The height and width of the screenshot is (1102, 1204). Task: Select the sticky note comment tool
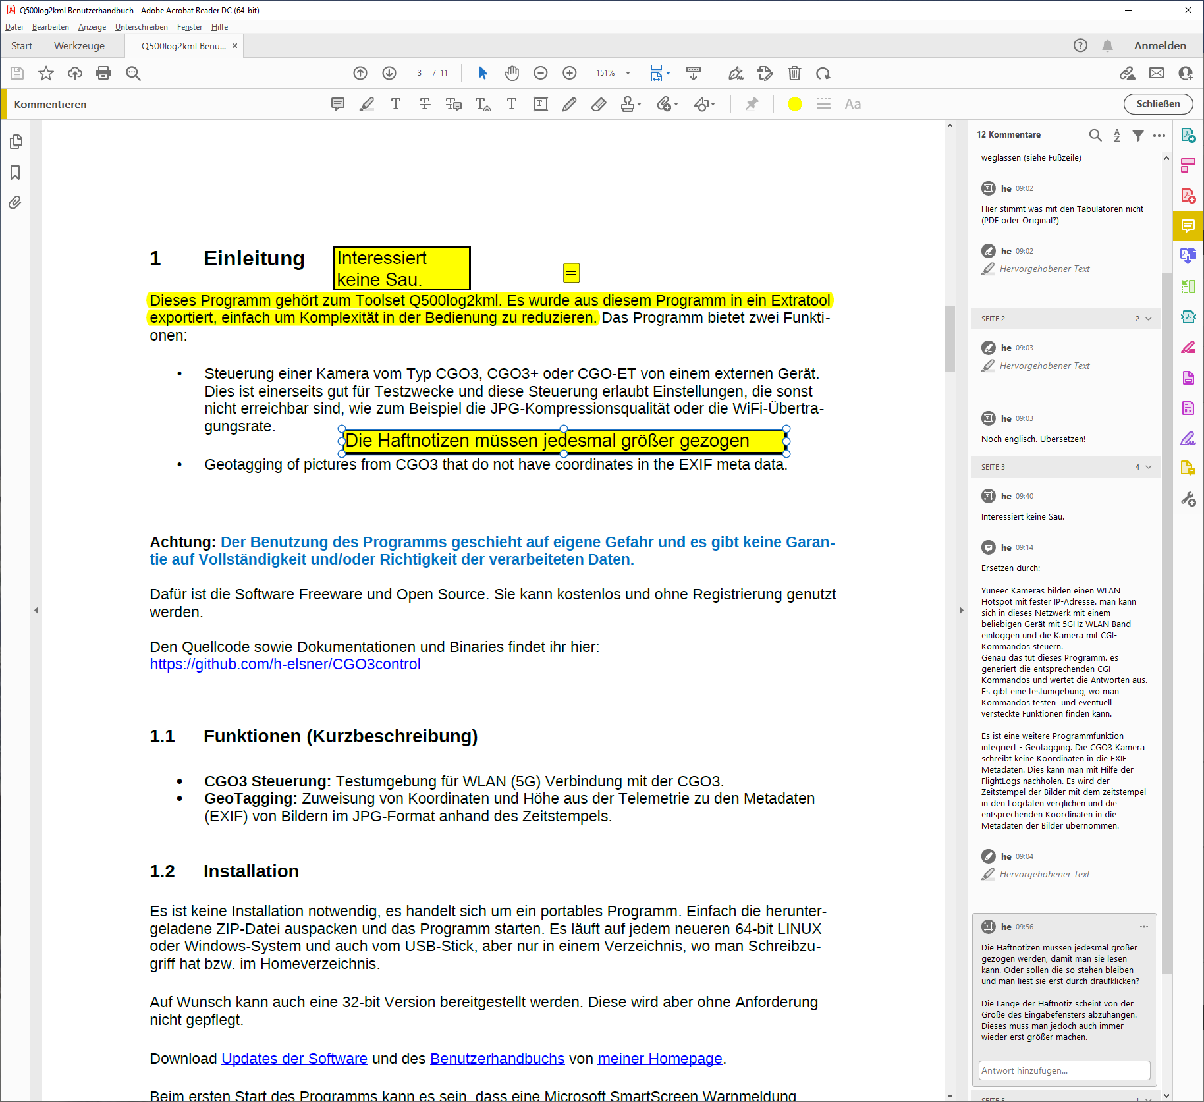coord(338,104)
